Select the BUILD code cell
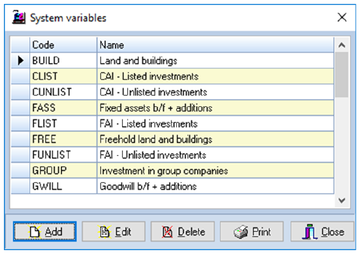359x256 pixels. [x=63, y=61]
